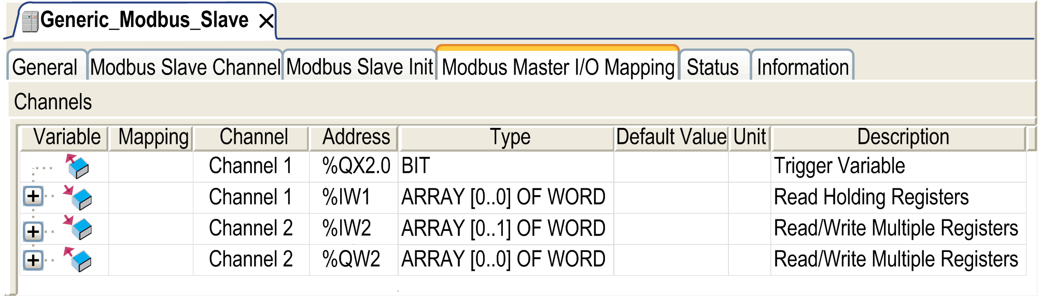Open the Modbus Slave Init tab

359,67
